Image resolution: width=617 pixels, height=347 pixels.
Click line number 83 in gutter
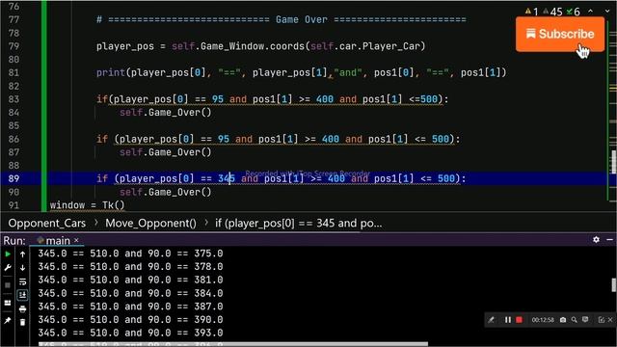[x=13, y=99]
